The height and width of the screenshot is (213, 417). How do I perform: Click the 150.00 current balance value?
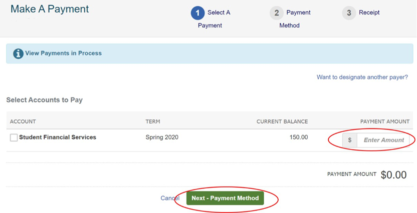coord(299,137)
